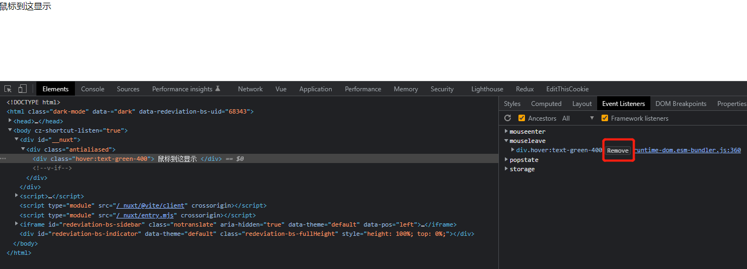This screenshot has height=269, width=747.
Task: Expand the popstate listener group
Action: 507,160
